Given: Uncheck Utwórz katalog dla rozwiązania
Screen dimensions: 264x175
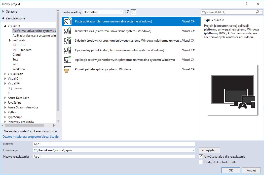Looking at the screenshot, I should pos(201,156).
